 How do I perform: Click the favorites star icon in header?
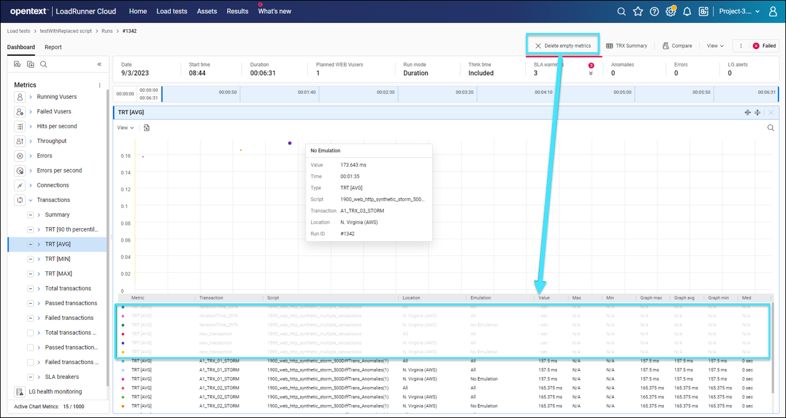[638, 11]
